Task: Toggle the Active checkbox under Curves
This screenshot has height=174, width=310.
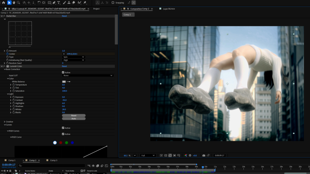Action: [x=63, y=128]
